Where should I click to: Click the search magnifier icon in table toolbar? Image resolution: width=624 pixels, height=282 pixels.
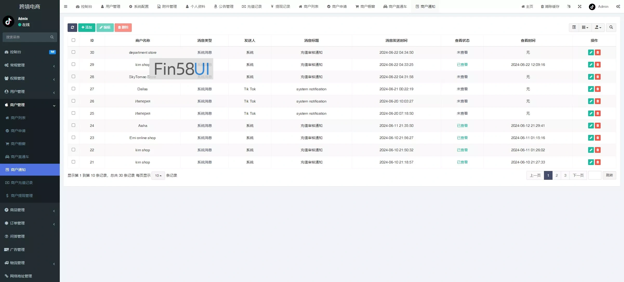611,27
